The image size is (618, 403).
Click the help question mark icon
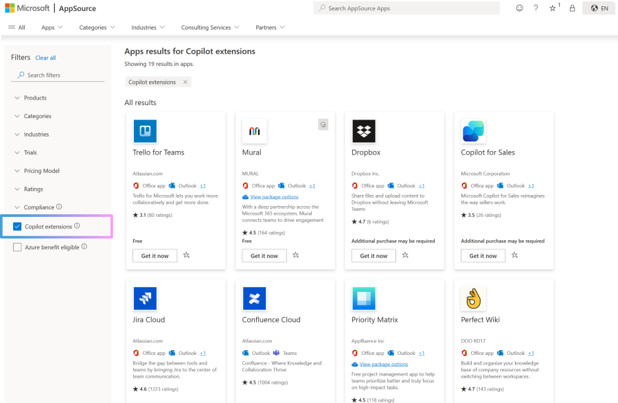coord(536,8)
